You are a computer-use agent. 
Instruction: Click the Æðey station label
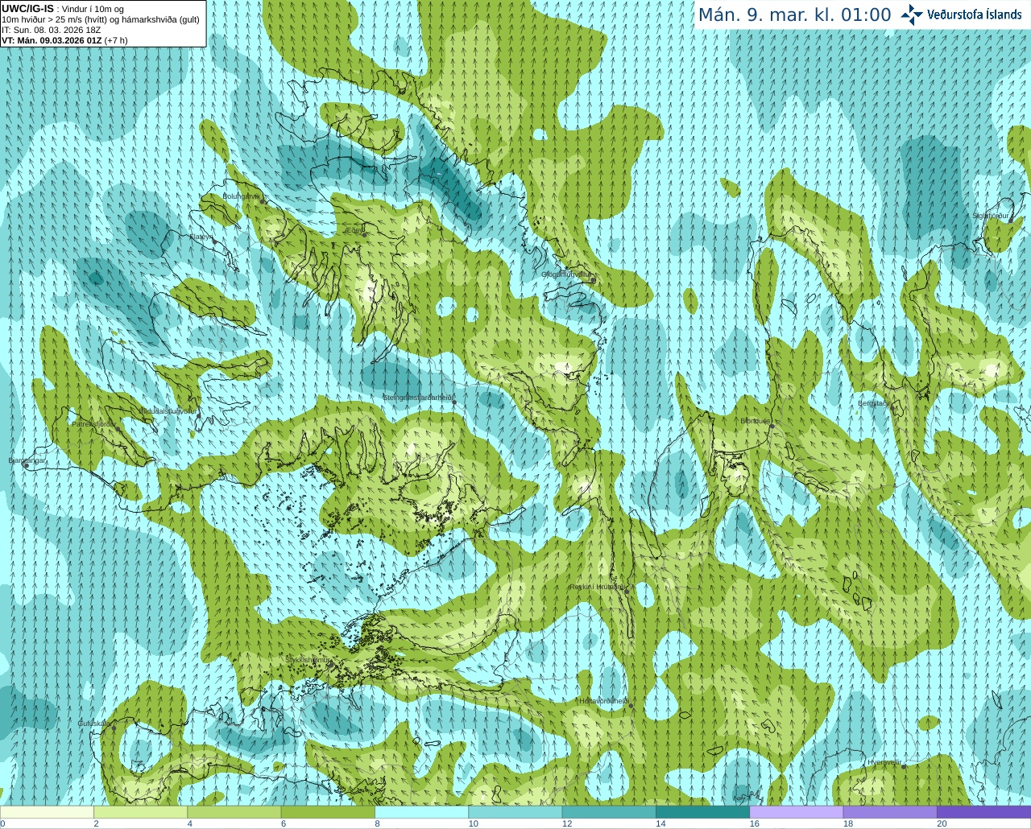coord(354,230)
